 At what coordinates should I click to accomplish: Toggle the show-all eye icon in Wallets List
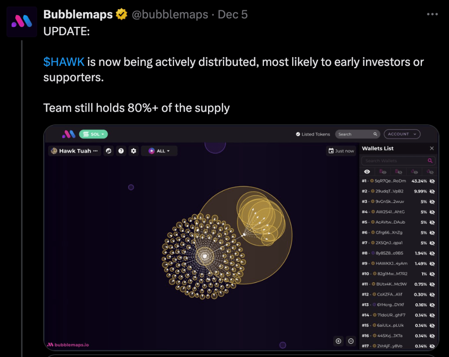point(367,171)
